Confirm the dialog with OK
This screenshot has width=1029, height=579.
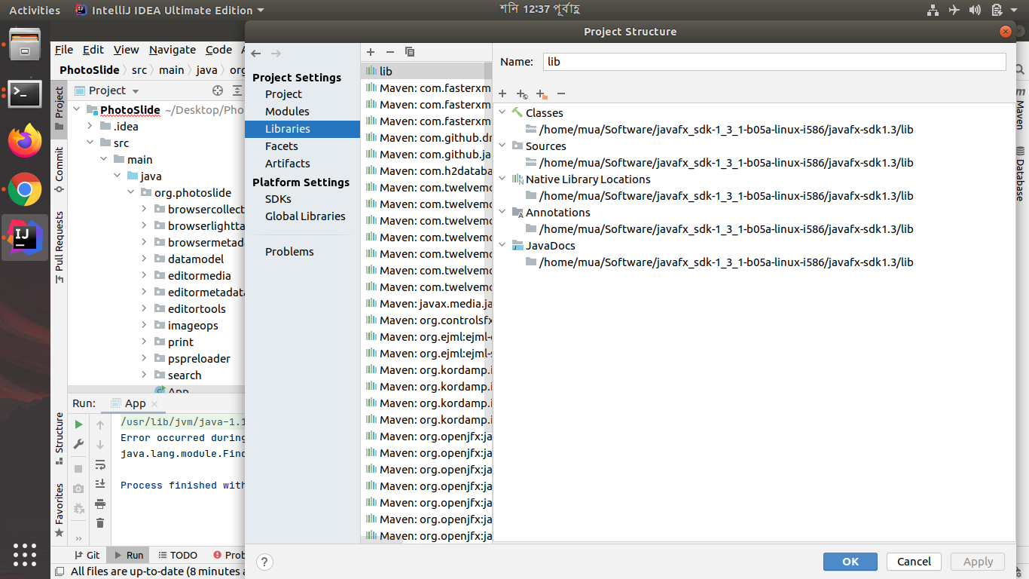pos(850,562)
